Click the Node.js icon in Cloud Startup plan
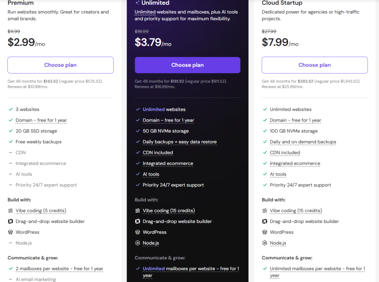The image size is (379, 282). click(265, 243)
